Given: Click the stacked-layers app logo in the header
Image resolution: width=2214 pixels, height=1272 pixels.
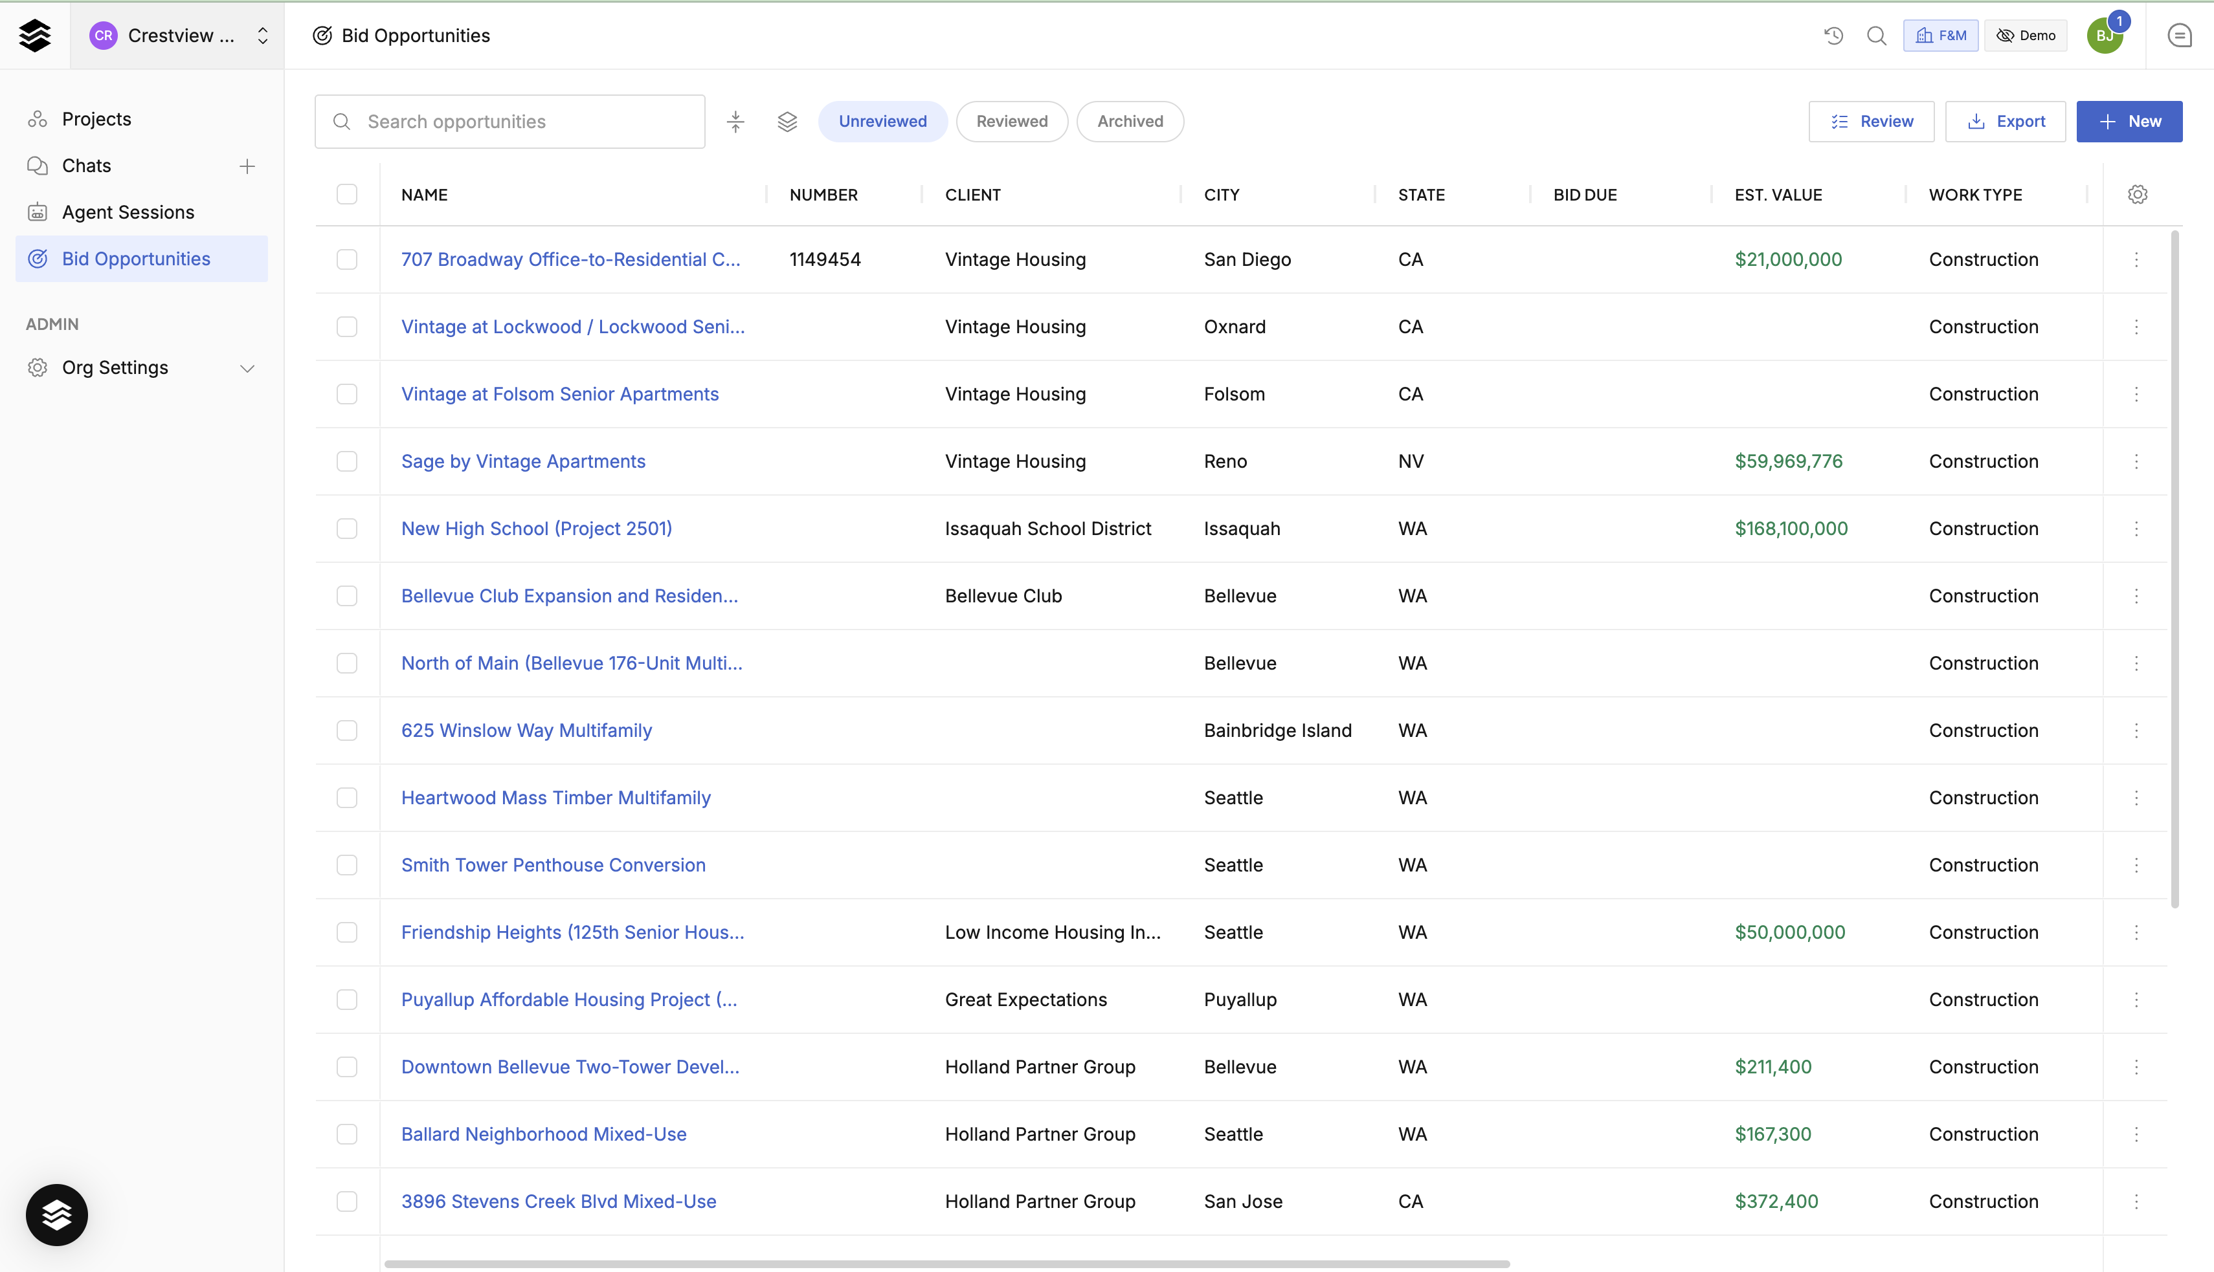Looking at the screenshot, I should click(35, 35).
